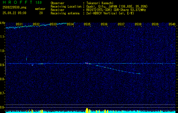Click the 0531 time marker
Viewport: 178px width, 113px height.
point(20,24)
